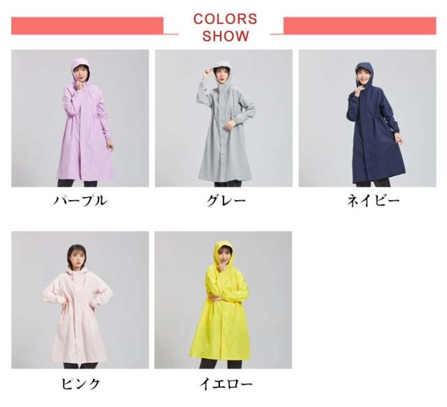The image size is (447, 407).
Task: Click the COLORS SHOW heading
Action: [x=225, y=27]
